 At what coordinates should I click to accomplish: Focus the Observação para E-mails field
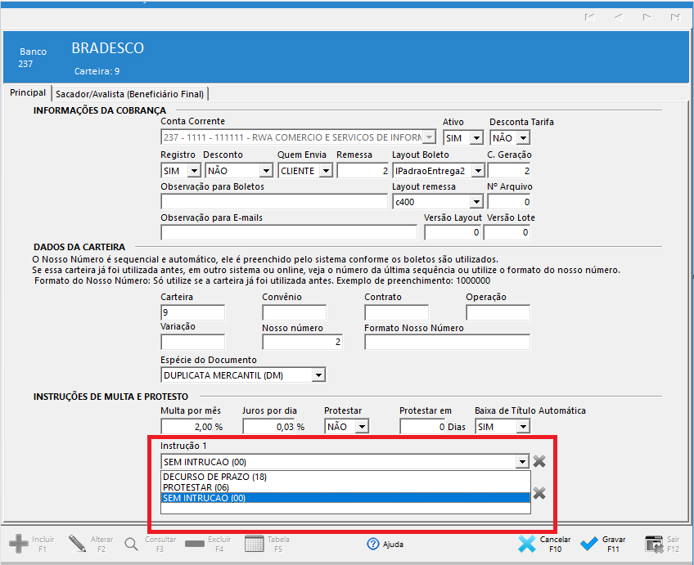pyautogui.click(x=289, y=232)
